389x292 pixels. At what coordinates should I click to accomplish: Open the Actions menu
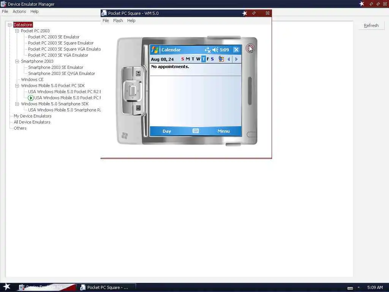(x=19, y=11)
